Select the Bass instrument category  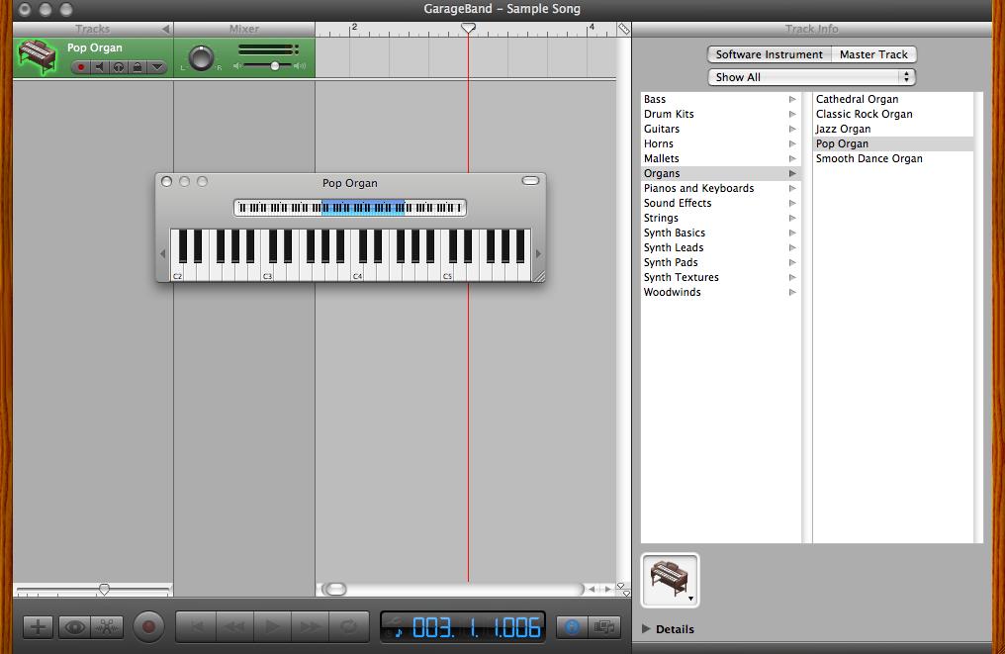(721, 99)
